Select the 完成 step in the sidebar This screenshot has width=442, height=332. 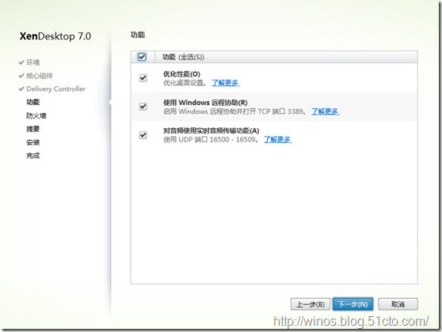pos(33,156)
